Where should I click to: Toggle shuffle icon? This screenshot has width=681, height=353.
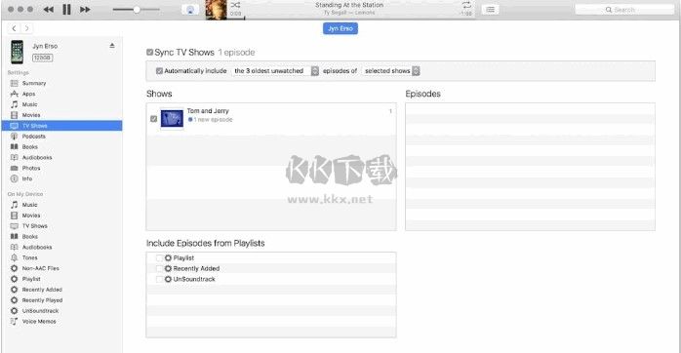(x=235, y=5)
